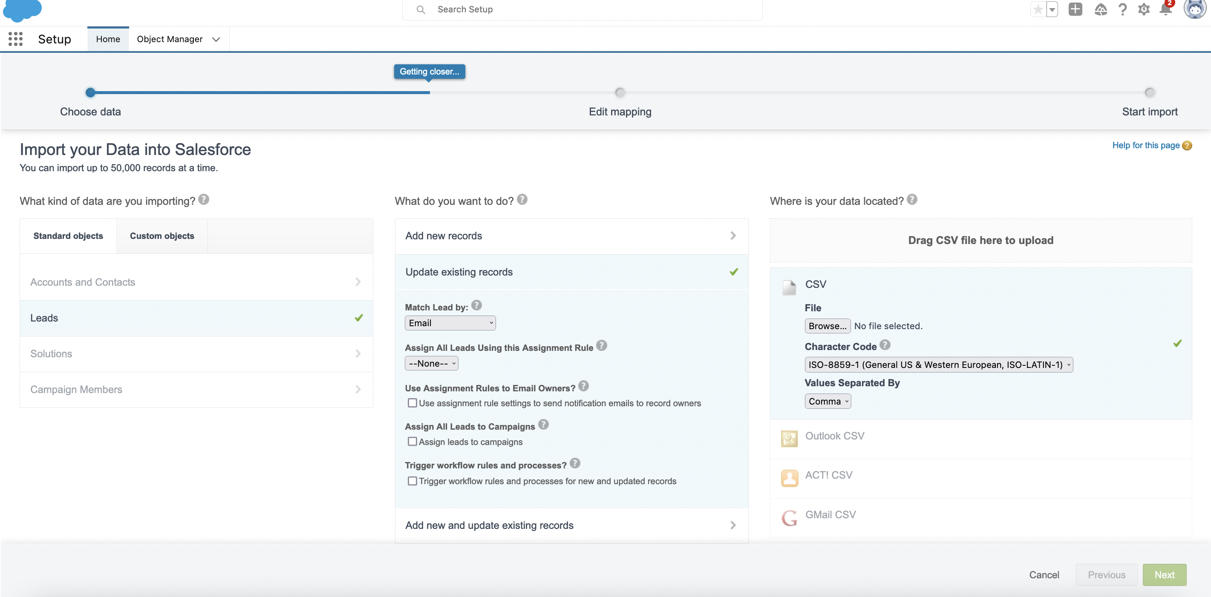Click the Drag CSV file upload area
Viewport: 1211px width, 597px height.
coord(980,241)
